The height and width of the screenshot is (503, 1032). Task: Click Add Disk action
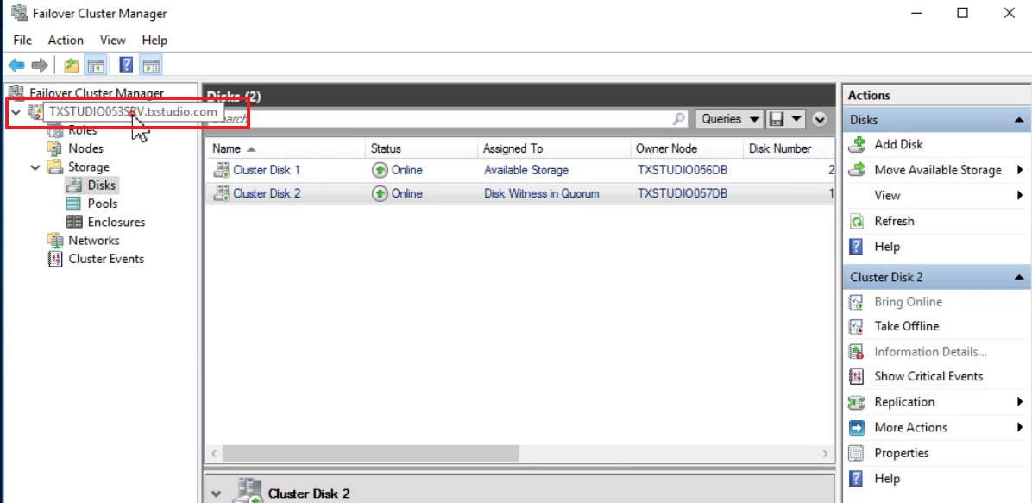898,144
